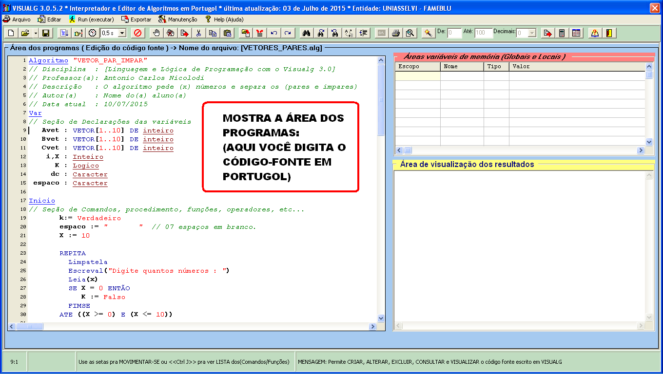The width and height of the screenshot is (663, 374).
Task: Open the Decimais dropdown selector
Action: click(x=532, y=33)
